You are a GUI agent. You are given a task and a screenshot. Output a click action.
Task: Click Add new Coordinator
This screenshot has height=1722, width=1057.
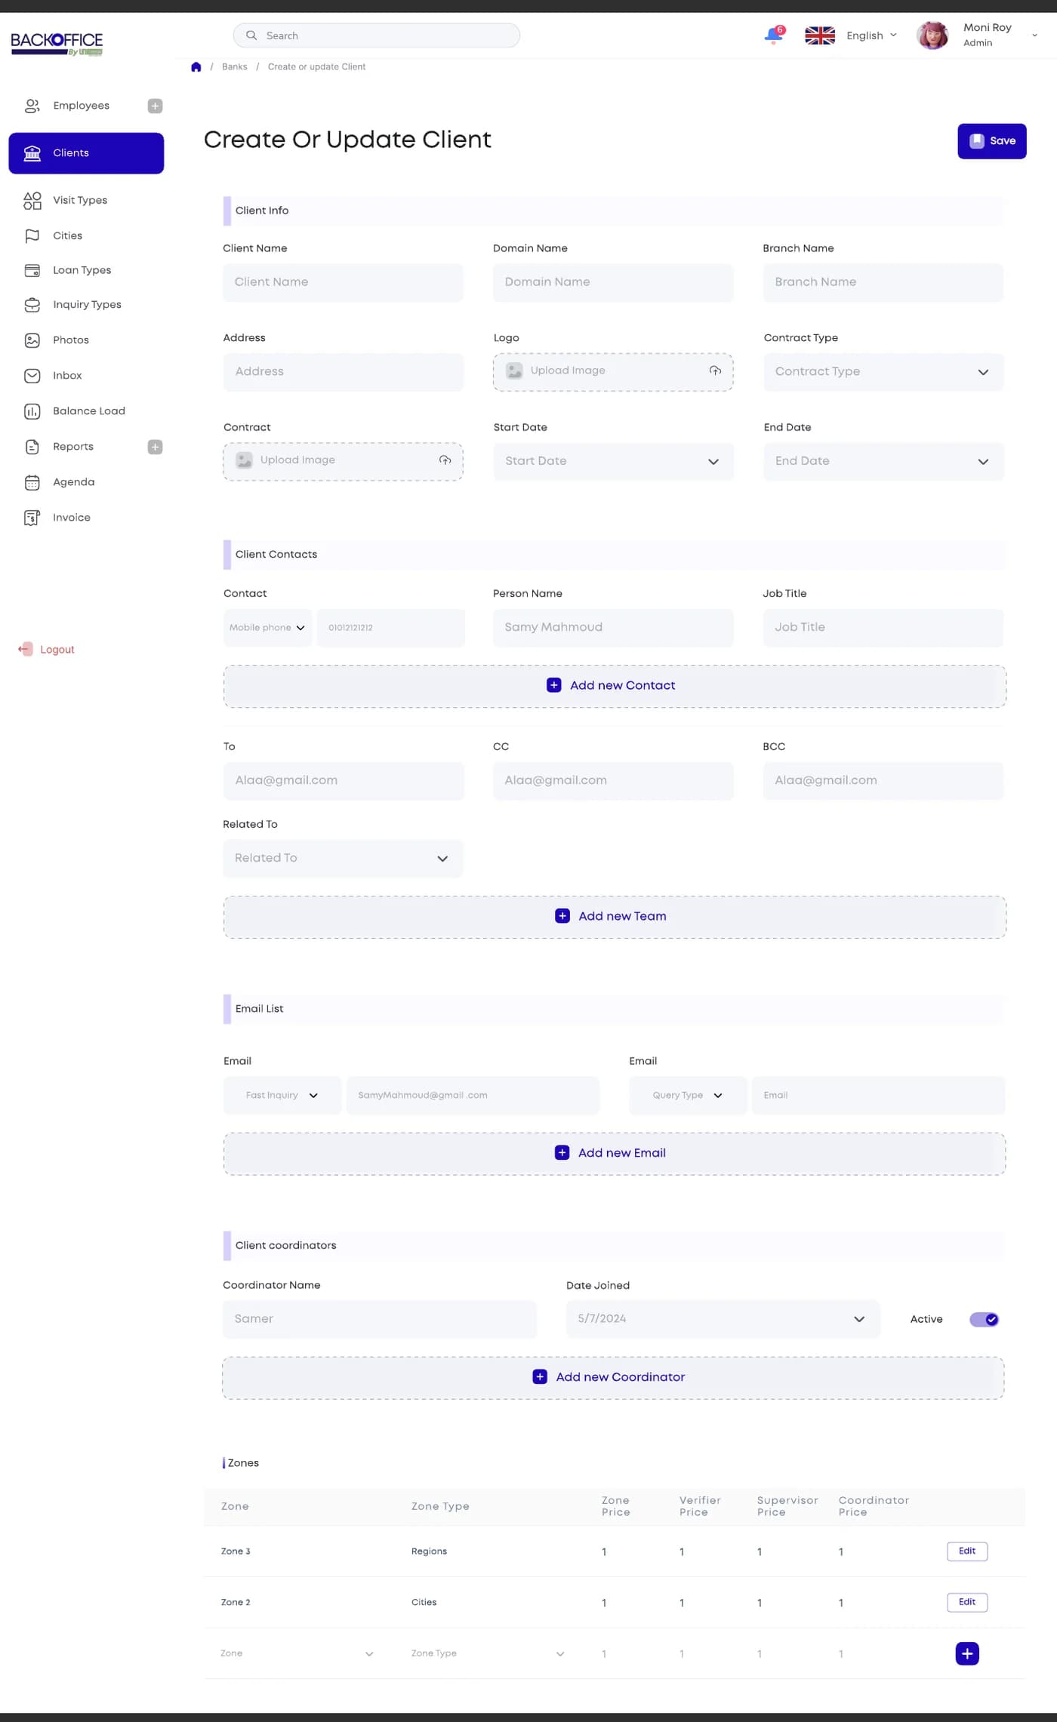coord(613,1378)
